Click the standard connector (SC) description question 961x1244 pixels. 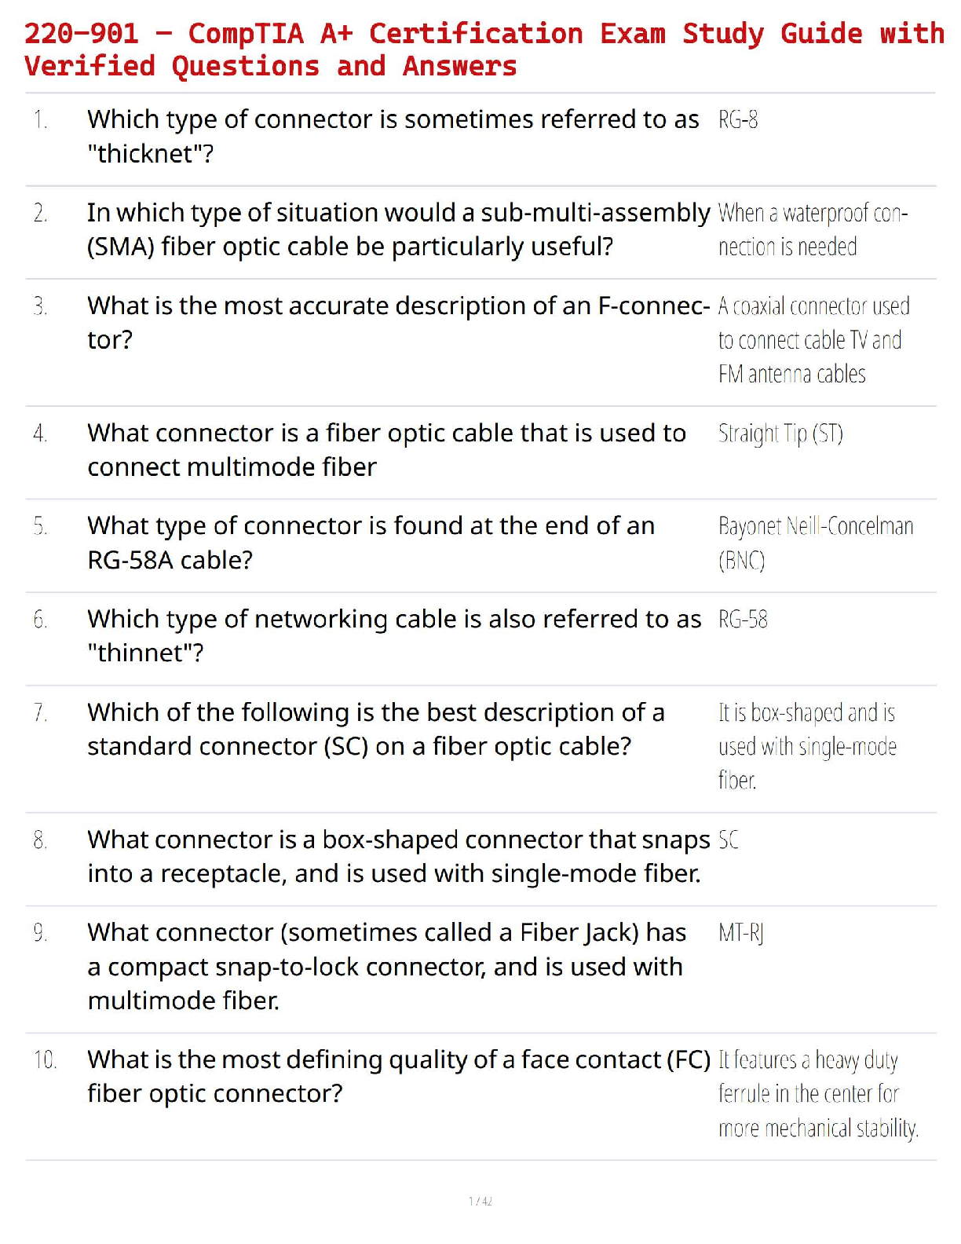click(376, 729)
